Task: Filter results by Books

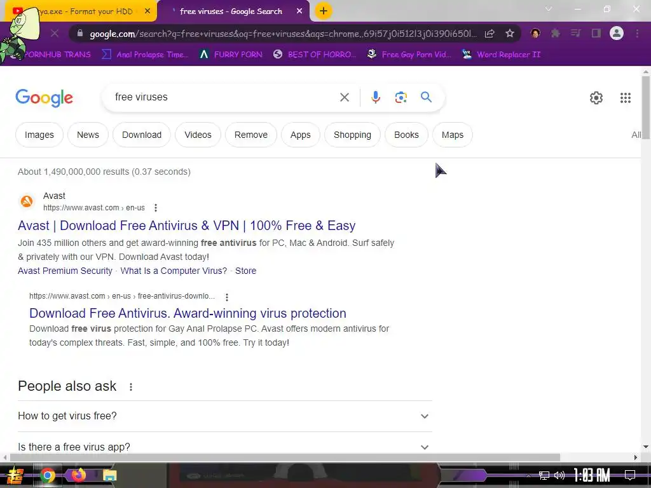Action: (x=406, y=135)
